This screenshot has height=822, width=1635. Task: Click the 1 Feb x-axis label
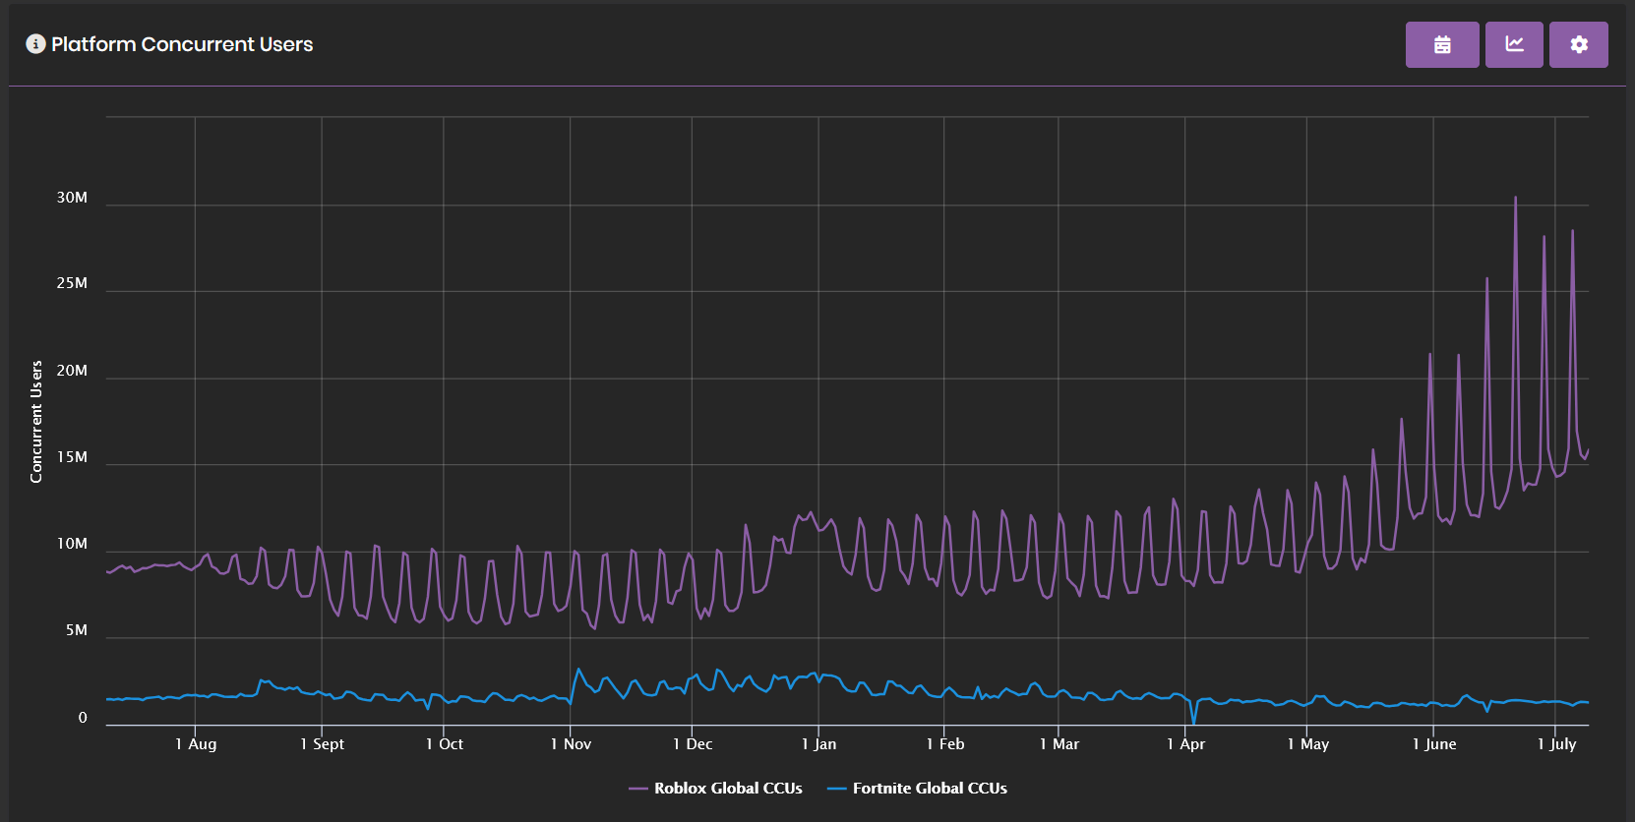945,744
